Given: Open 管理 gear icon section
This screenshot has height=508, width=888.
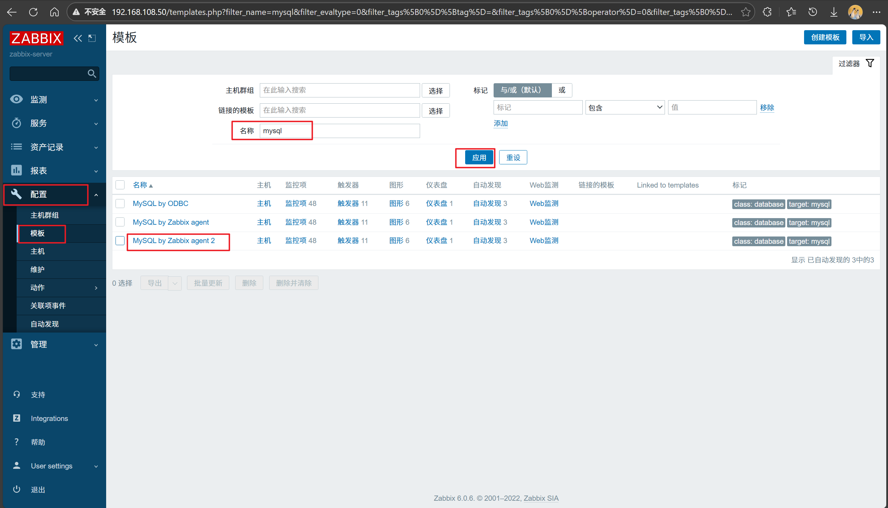Looking at the screenshot, I should click(16, 344).
